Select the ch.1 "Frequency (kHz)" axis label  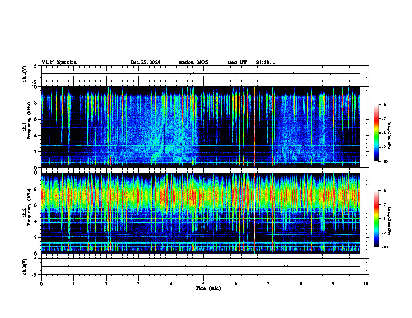pos(29,121)
